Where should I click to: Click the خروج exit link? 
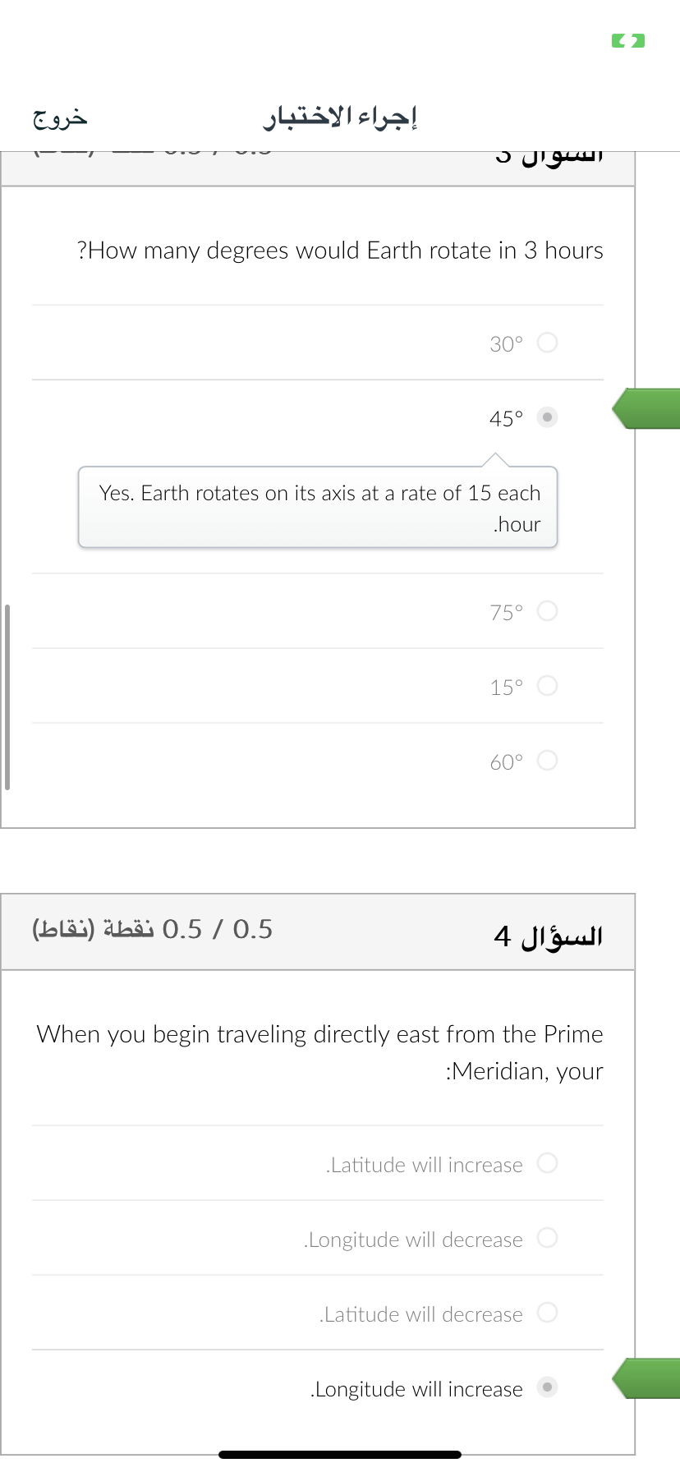pyautogui.click(x=60, y=118)
